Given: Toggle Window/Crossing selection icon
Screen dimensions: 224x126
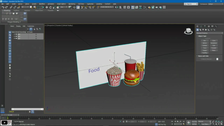Looking at the screenshot, I should click(42, 7).
